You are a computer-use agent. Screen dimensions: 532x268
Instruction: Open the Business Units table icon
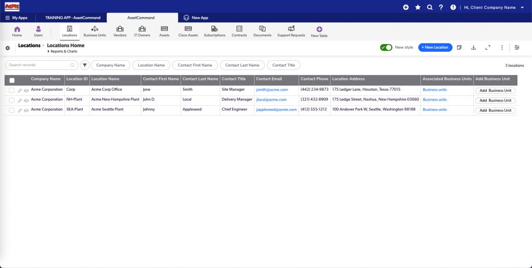point(95,29)
